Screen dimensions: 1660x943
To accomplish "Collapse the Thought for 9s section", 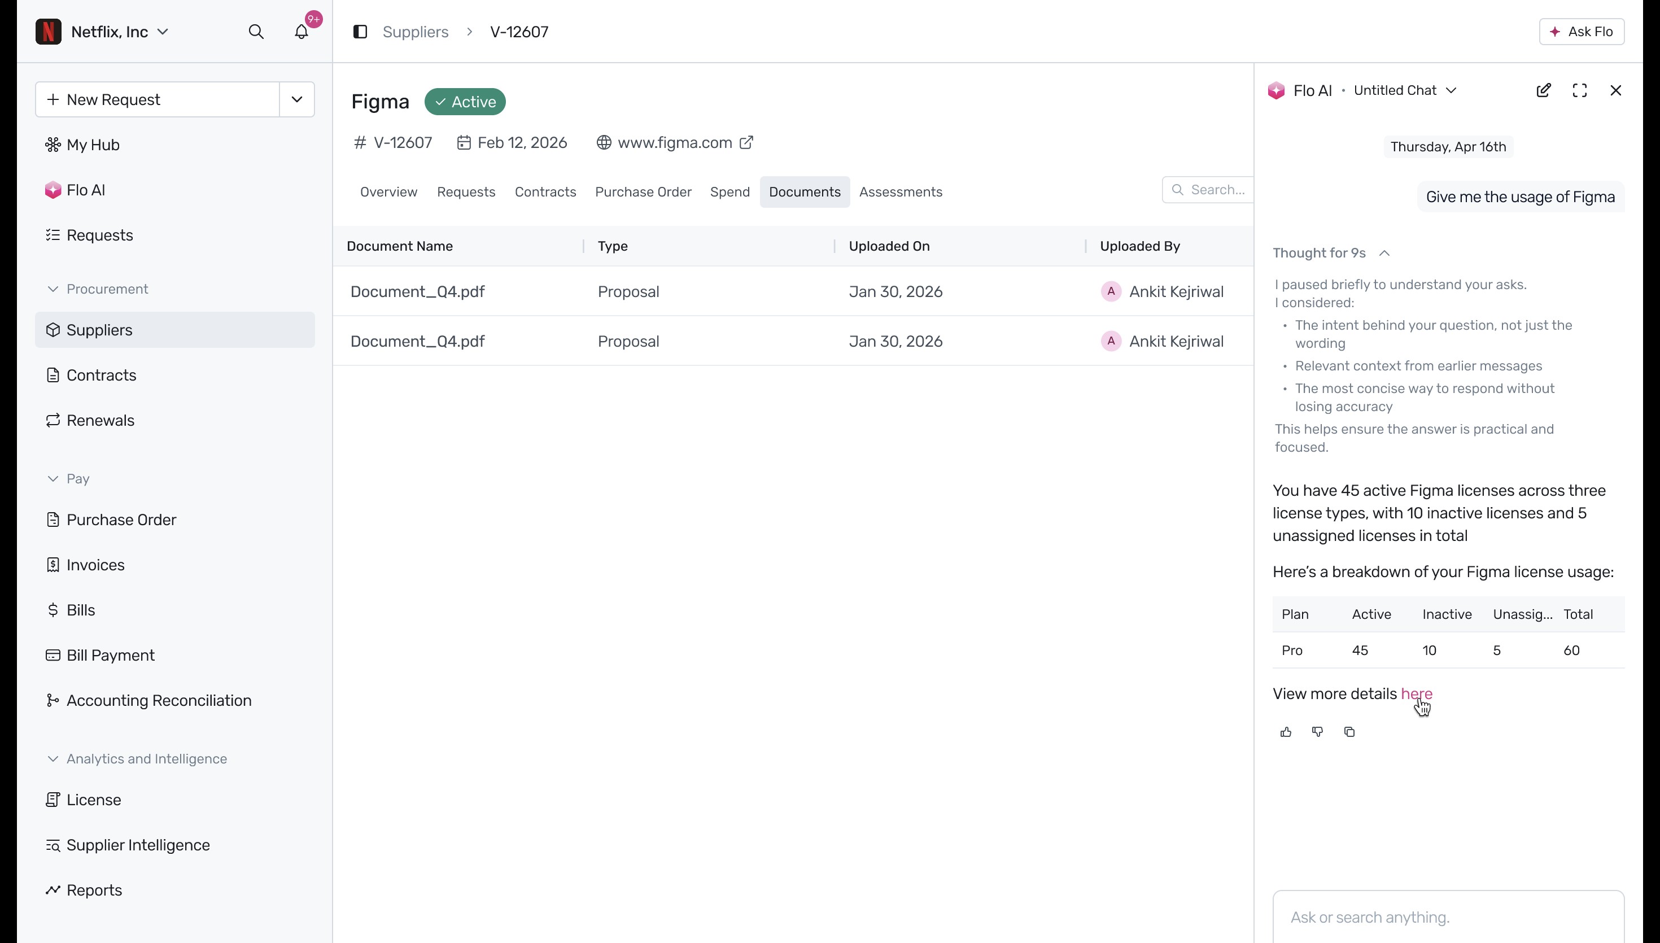I will (x=1331, y=253).
